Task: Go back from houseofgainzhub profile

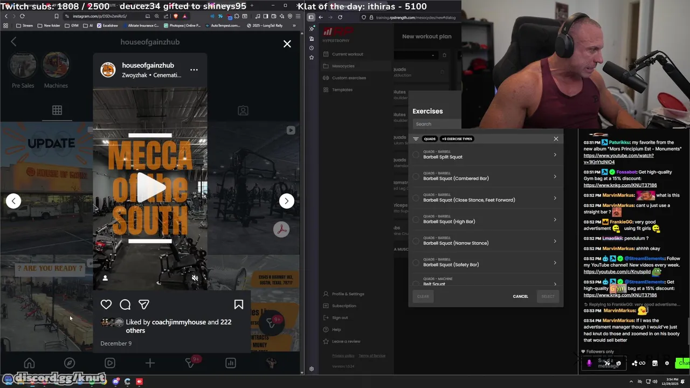Action: point(13,42)
